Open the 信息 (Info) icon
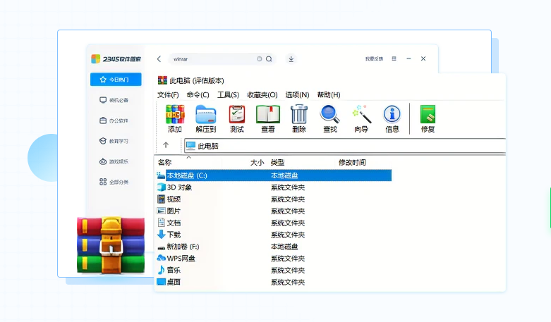The image size is (551, 322). click(392, 114)
